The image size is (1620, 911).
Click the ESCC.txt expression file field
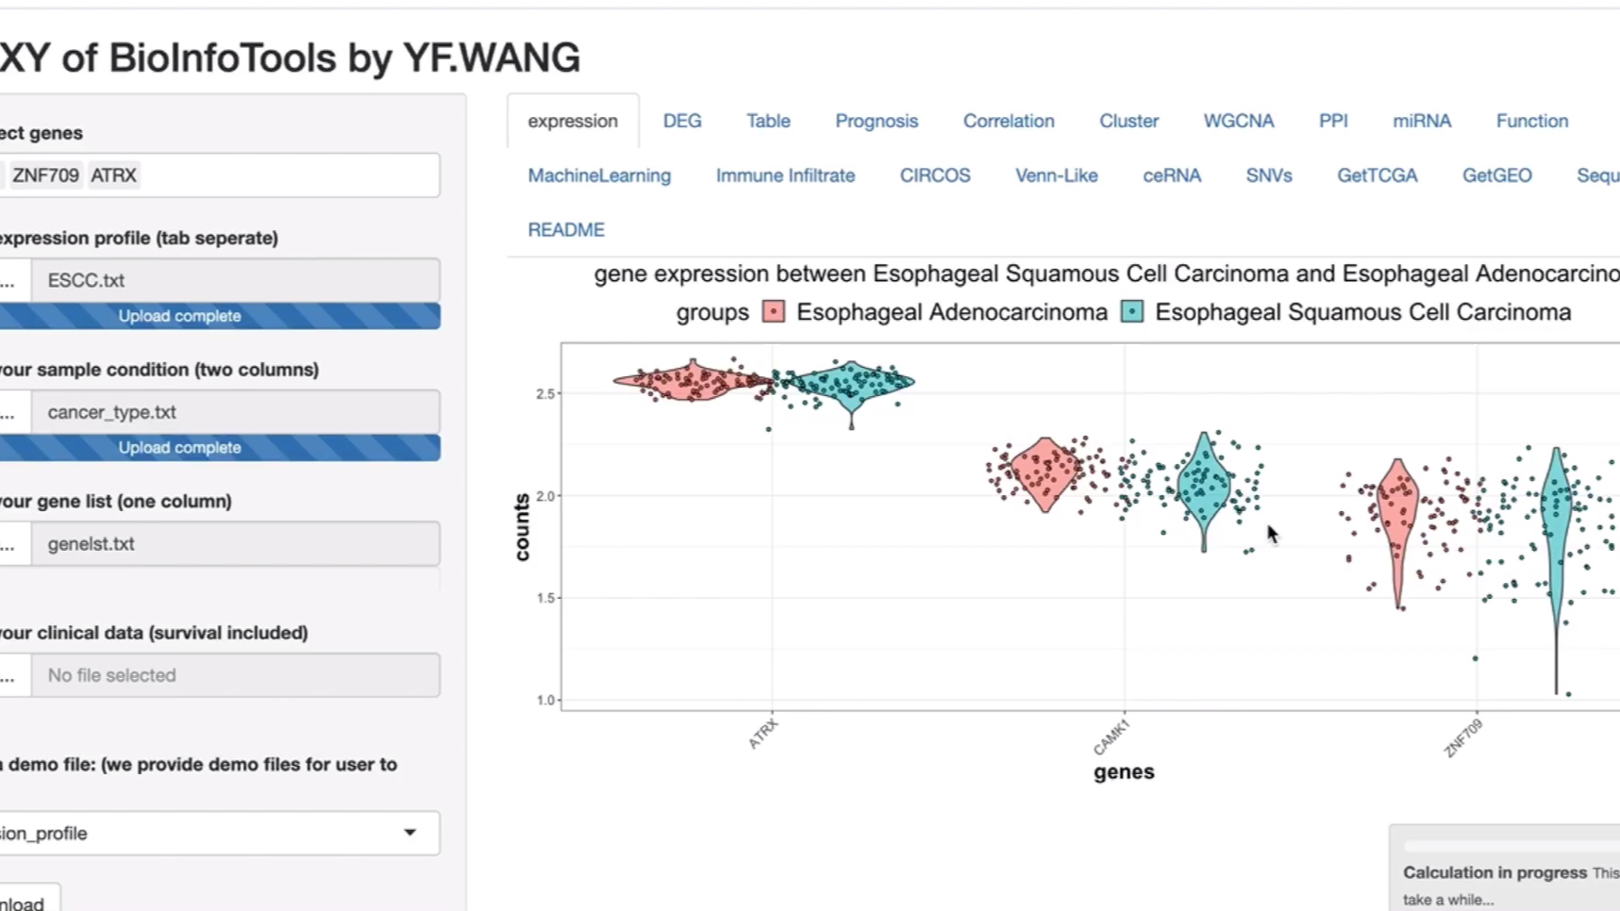235,280
